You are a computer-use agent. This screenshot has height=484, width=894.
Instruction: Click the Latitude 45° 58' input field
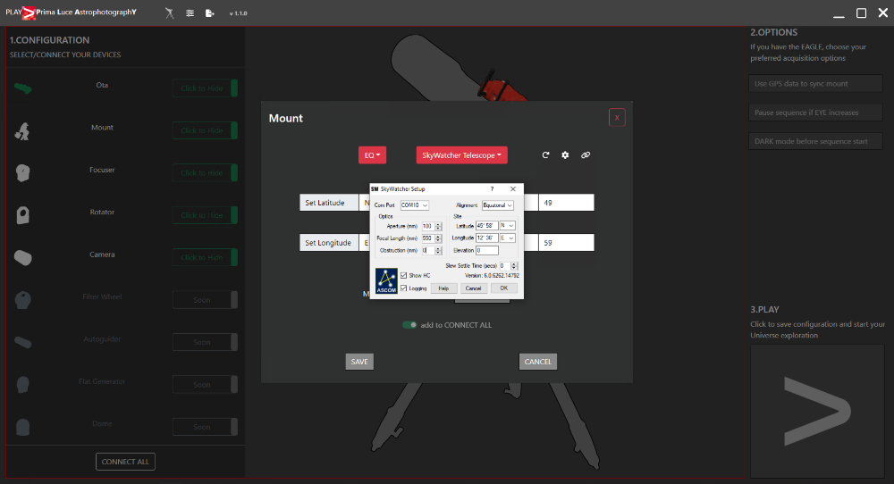(x=487, y=226)
